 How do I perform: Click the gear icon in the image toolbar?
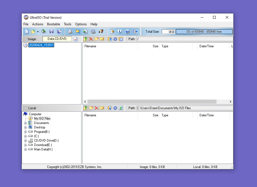click(115, 39)
